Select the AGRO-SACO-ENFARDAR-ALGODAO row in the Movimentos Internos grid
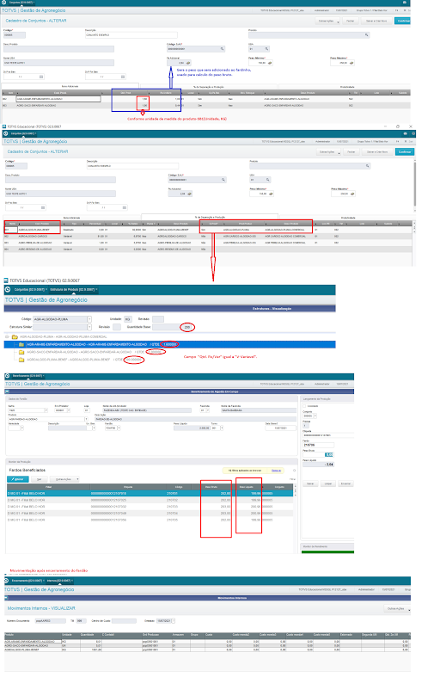The height and width of the screenshot is (696, 440). 208,645
